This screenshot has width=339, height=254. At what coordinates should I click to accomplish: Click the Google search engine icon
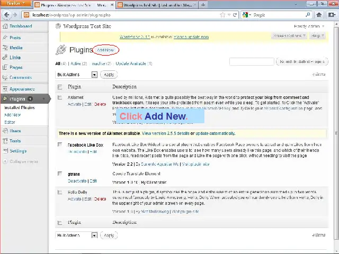245,15
